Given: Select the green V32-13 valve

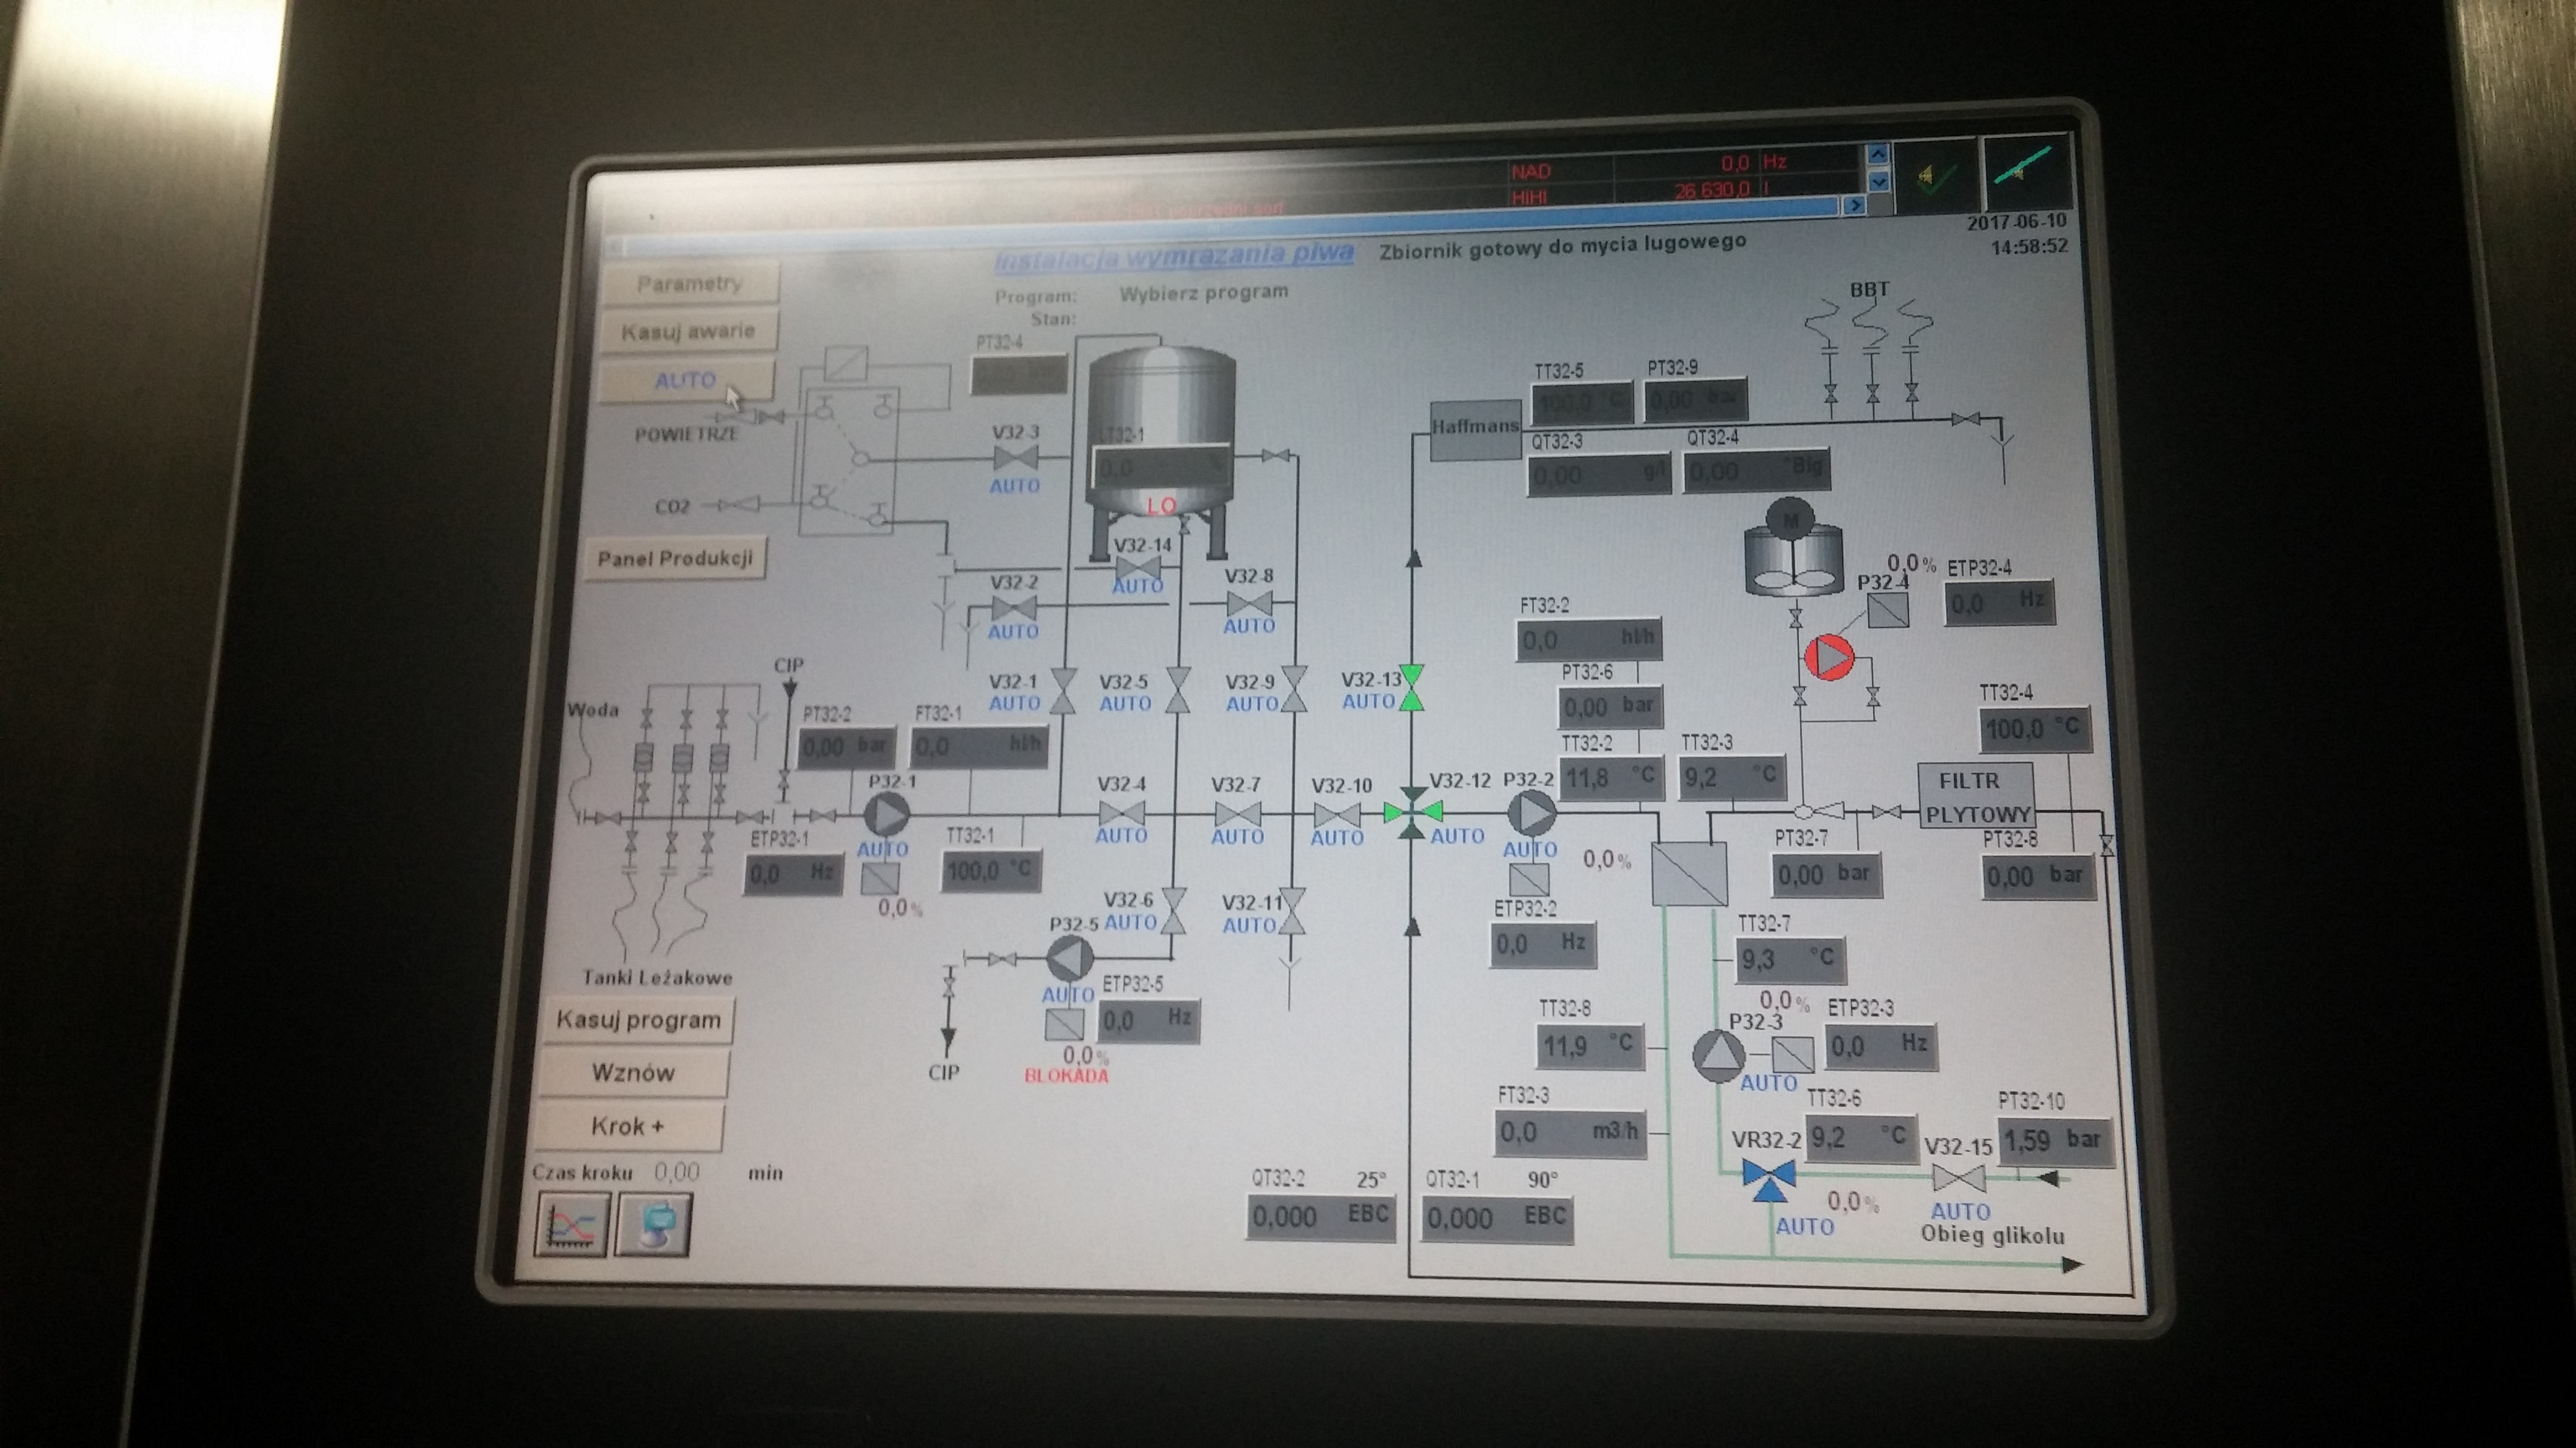Looking at the screenshot, I should [x=1412, y=687].
